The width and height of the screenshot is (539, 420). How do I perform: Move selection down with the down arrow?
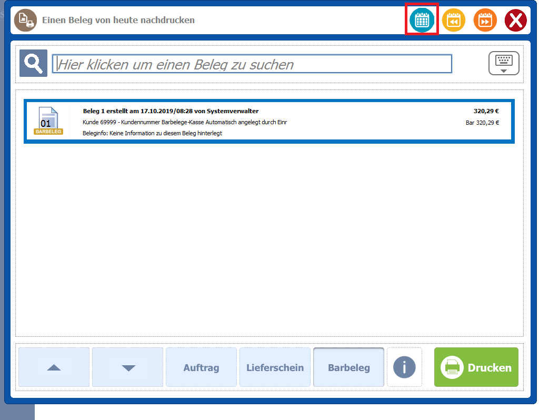coord(128,367)
